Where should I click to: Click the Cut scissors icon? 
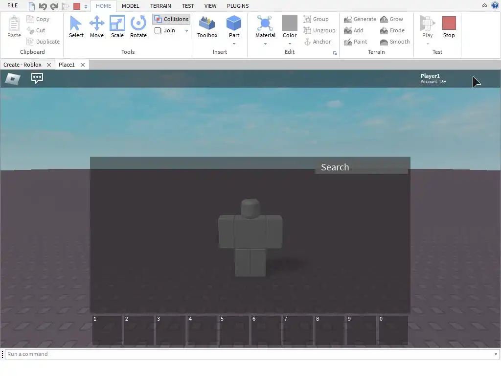pos(30,30)
